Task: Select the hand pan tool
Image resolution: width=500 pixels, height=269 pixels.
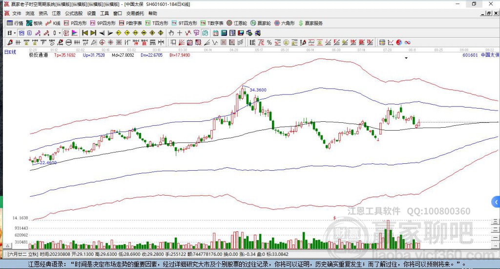Action: pyautogui.click(x=171, y=33)
